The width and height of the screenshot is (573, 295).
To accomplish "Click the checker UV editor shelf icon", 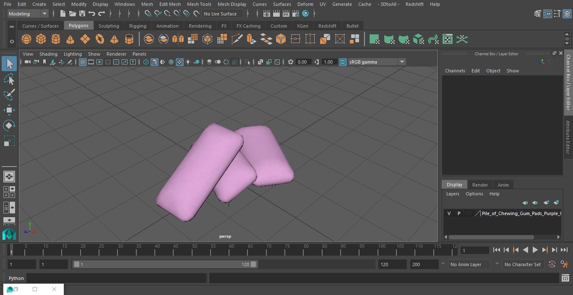I will click(448, 39).
